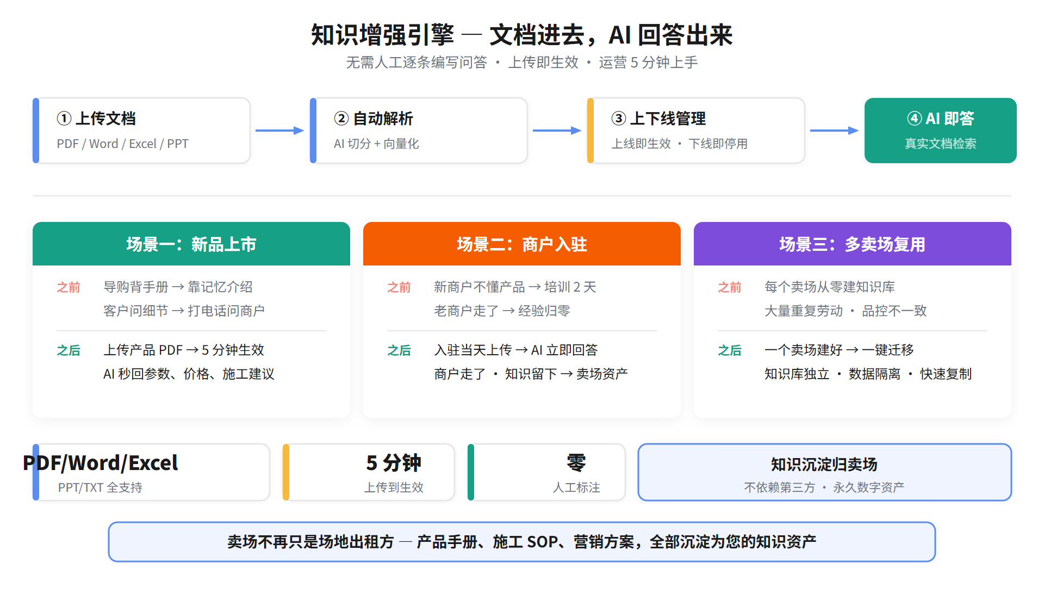Click the 上传到生效 caption
Image resolution: width=1044 pixels, height=593 pixels.
tap(394, 487)
